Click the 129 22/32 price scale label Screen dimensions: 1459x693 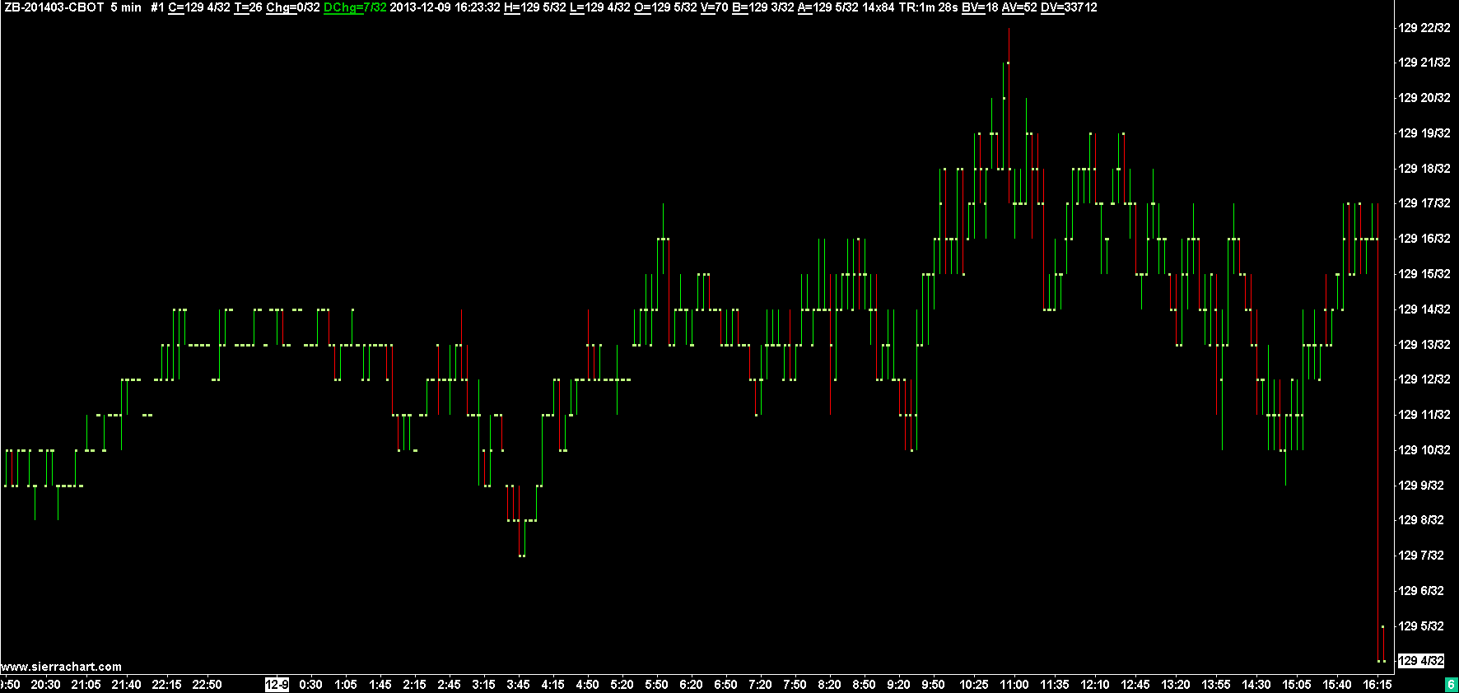(x=1424, y=28)
